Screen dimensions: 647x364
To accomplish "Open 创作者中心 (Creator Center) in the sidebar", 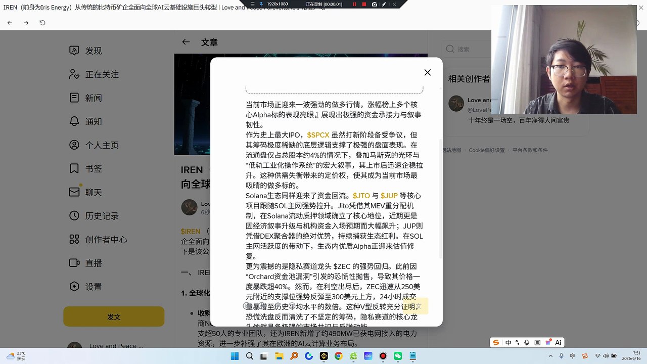I will (x=98, y=240).
